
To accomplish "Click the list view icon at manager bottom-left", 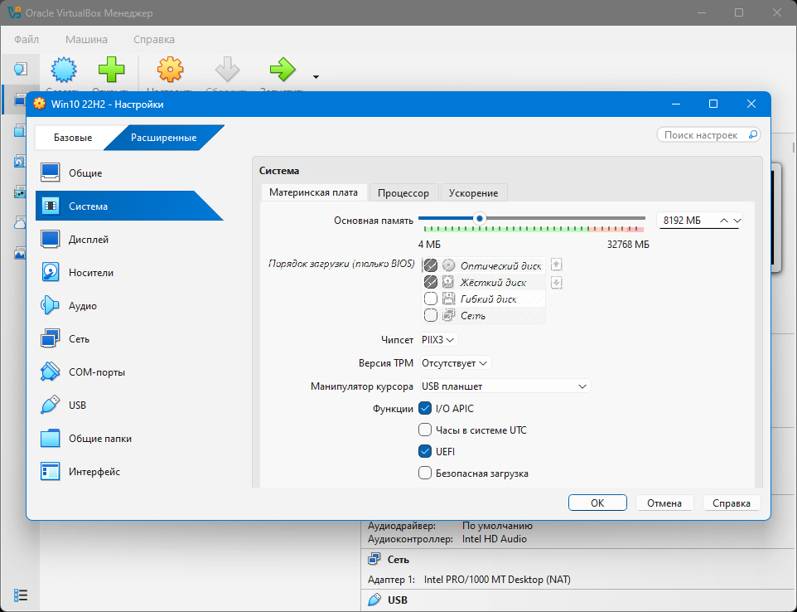I will coord(21,595).
